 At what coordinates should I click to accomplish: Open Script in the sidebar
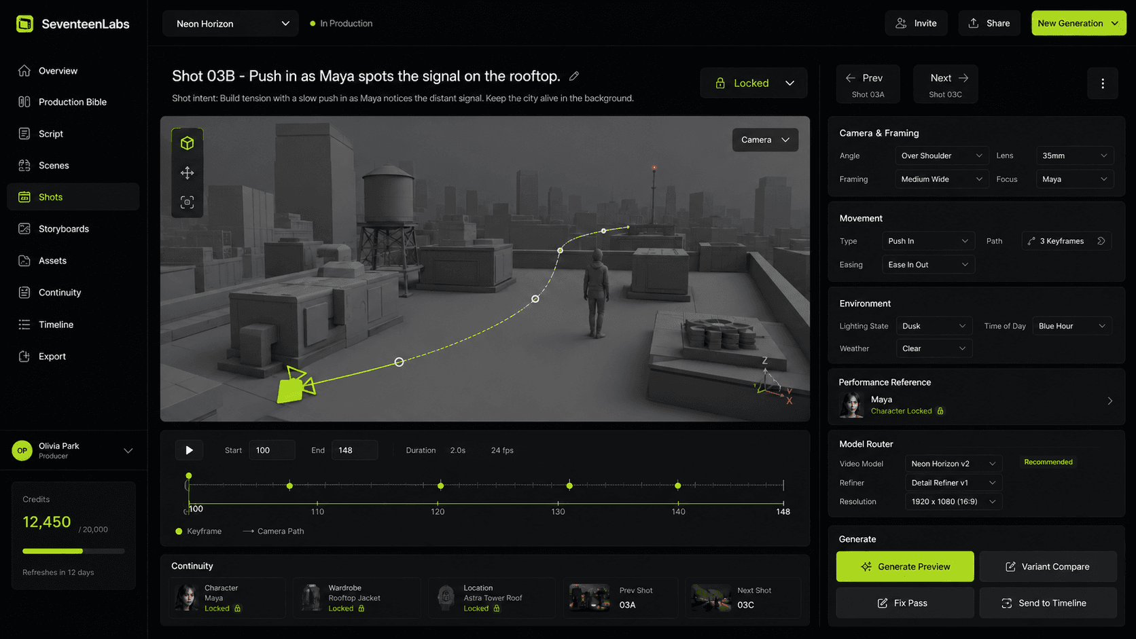(73, 134)
